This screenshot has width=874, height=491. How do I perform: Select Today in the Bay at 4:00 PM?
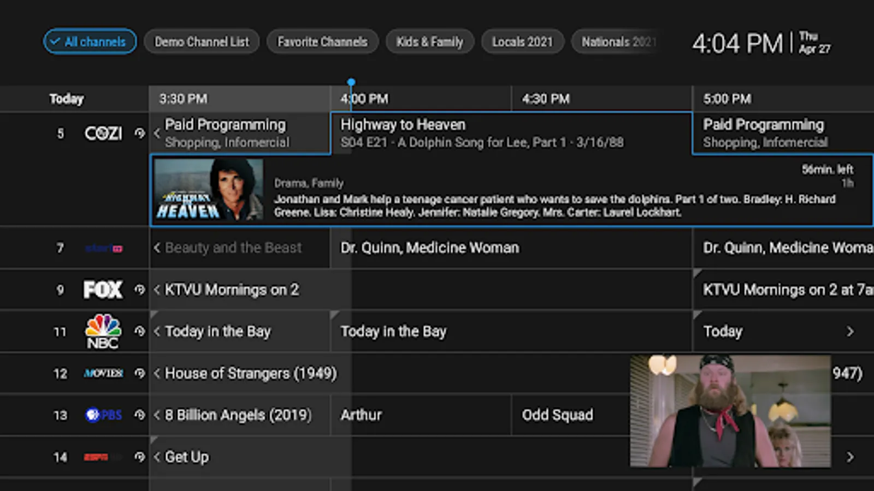pos(511,331)
